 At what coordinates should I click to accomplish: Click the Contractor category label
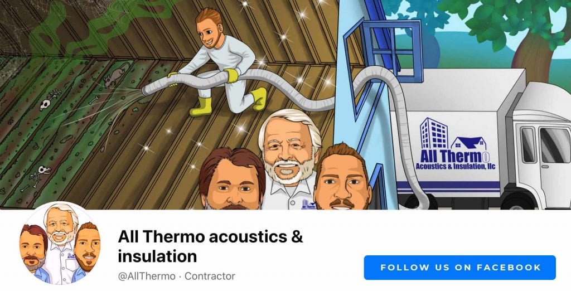point(210,276)
